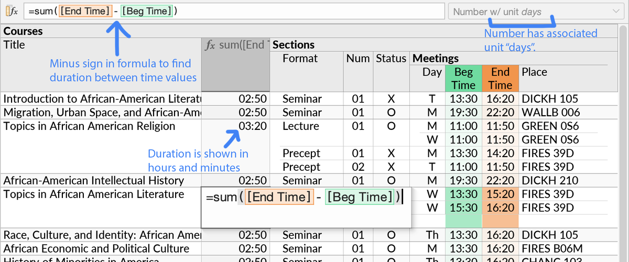Viewport: 629px width, 262px height.
Task: Click the Status column header
Action: [x=391, y=59]
